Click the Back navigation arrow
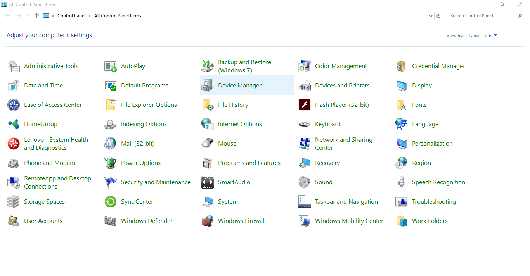 tap(8, 16)
